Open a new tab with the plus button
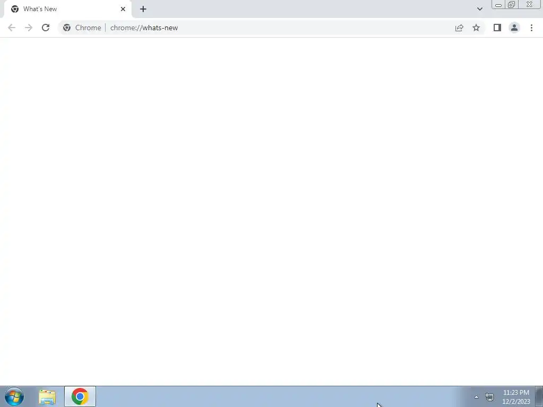 click(x=143, y=9)
